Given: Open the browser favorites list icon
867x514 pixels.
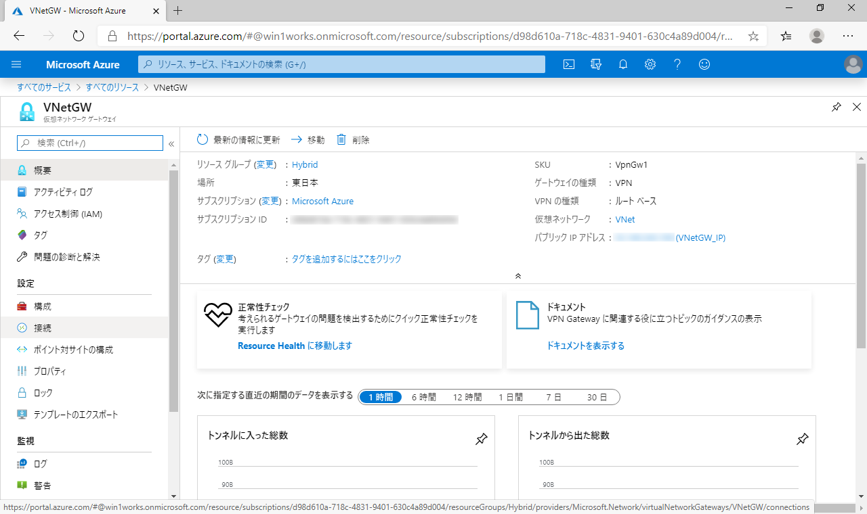Looking at the screenshot, I should (786, 36).
